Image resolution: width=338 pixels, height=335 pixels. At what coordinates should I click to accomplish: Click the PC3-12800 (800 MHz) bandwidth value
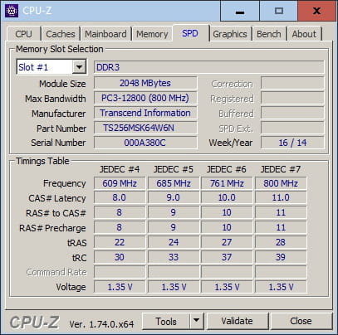tap(145, 98)
